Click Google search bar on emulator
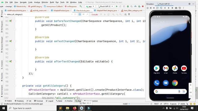Image resolution: width=198 pixels, height=111 pixels. click(170, 92)
